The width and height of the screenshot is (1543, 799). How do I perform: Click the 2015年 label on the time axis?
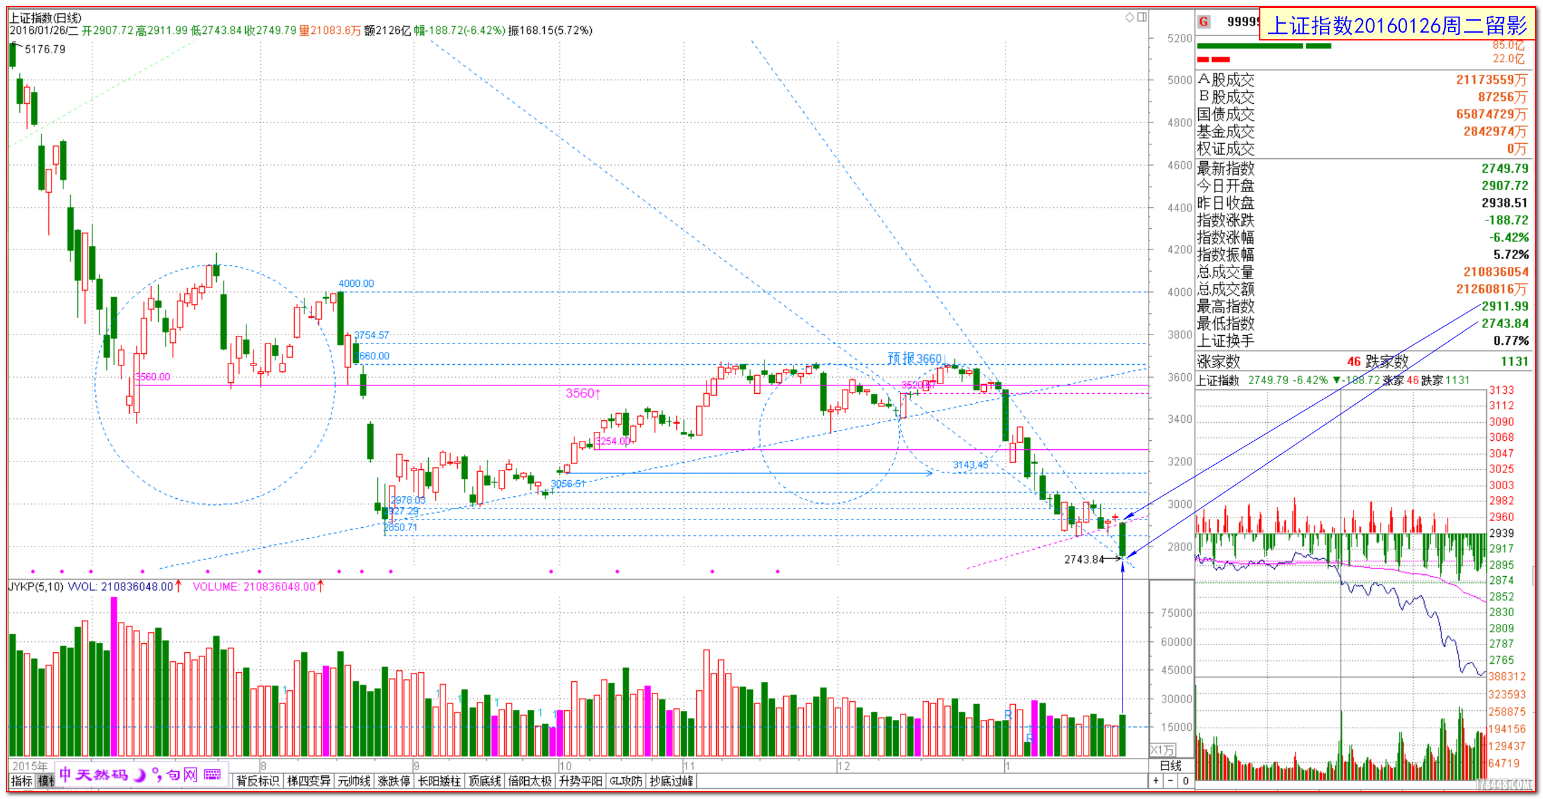coord(30,766)
